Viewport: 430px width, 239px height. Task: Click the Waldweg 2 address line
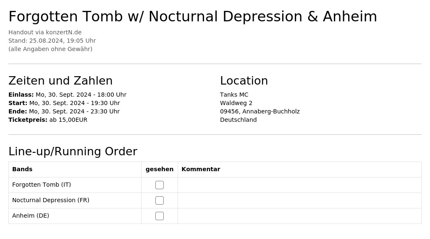(236, 103)
